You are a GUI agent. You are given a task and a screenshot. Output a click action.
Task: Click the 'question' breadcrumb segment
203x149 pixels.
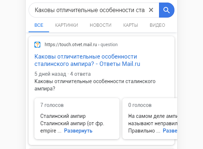coord(109,45)
